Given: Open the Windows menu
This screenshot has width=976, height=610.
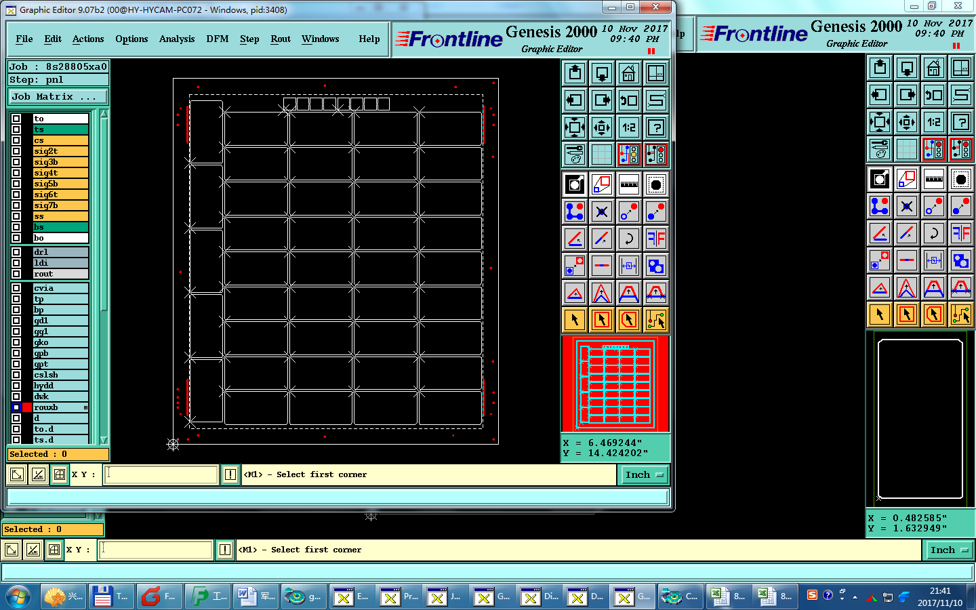Looking at the screenshot, I should (x=321, y=39).
